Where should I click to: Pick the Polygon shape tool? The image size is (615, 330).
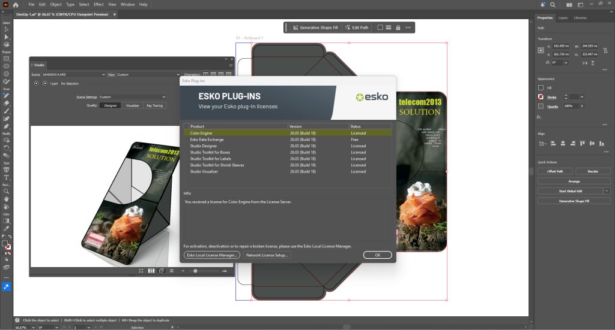click(x=6, y=74)
